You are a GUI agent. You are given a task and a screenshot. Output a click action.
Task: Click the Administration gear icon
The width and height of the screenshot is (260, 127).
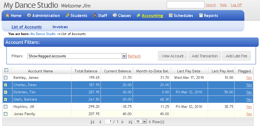pyautogui.click(x=29, y=15)
